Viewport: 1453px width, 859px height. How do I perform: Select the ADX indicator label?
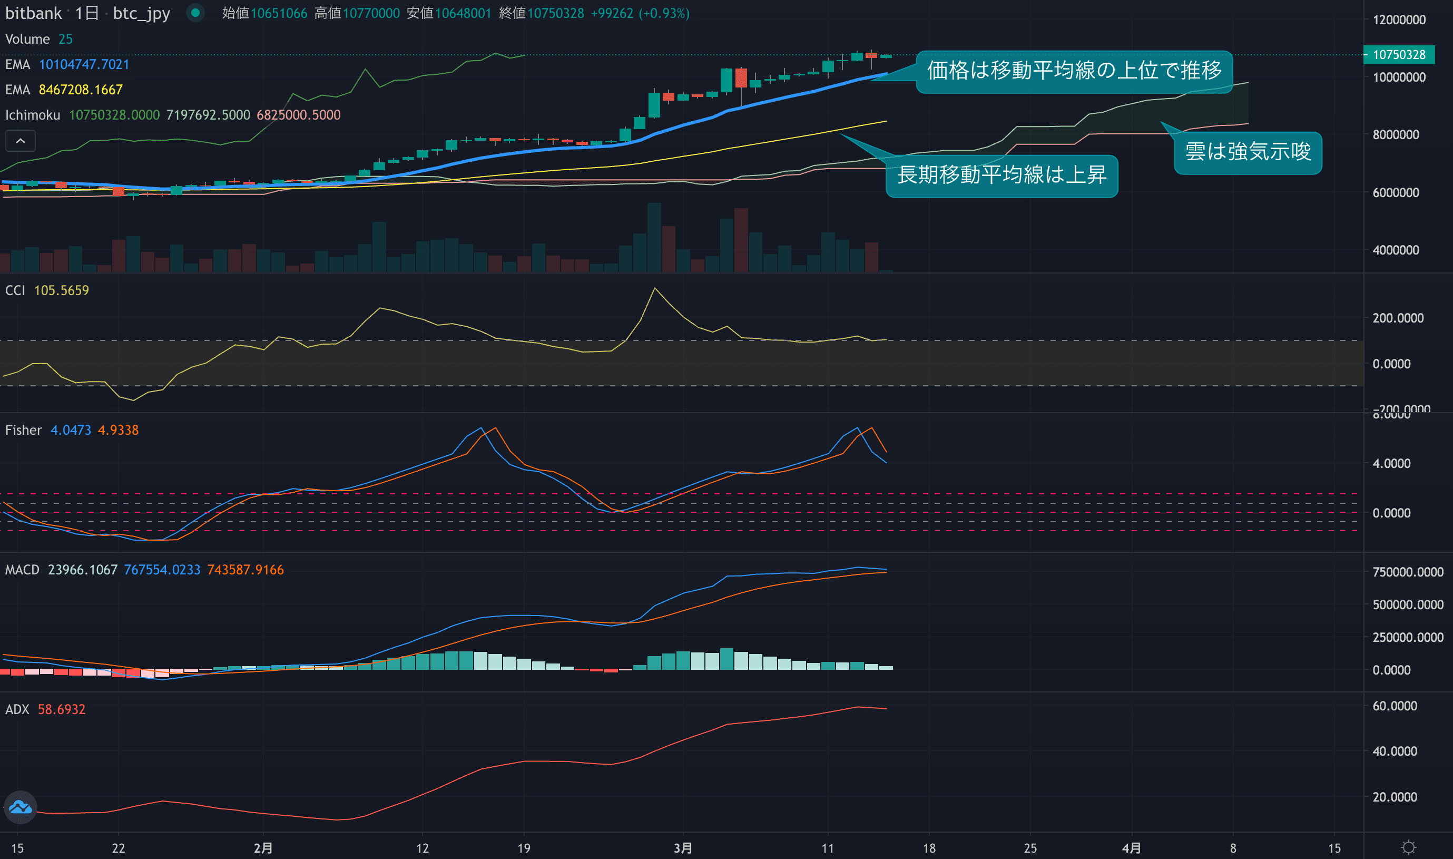point(17,709)
